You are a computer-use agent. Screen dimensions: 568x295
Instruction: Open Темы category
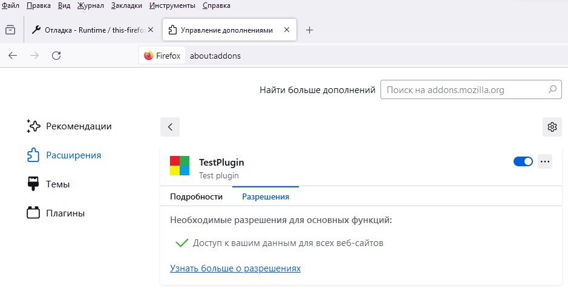tap(48, 184)
